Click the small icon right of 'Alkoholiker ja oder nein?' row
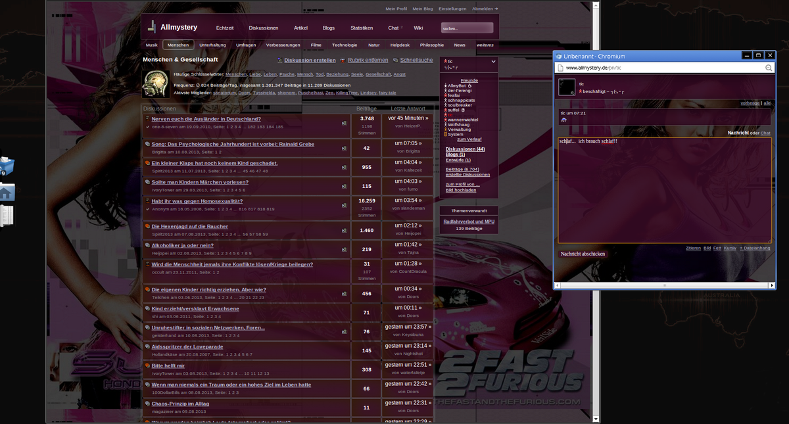This screenshot has width=789, height=424. coord(344,249)
